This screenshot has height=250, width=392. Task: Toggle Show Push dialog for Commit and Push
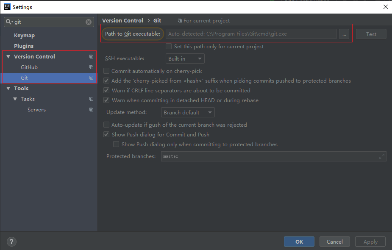[107, 135]
